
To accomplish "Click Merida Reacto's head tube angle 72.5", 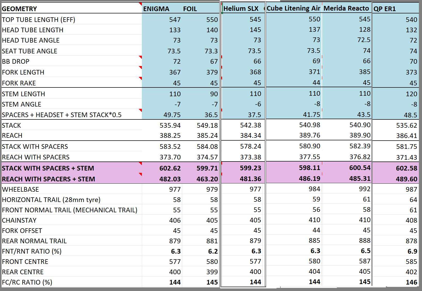I will coord(364,40).
